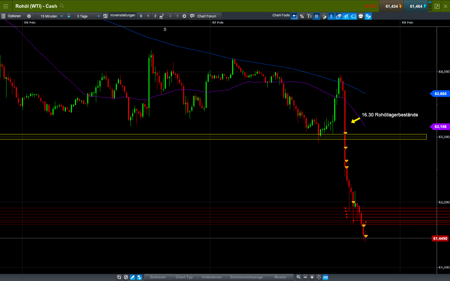The height and width of the screenshot is (281, 450).
Task: Enable the undo arrow toggle in Chart-Tools
Action: (294, 16)
